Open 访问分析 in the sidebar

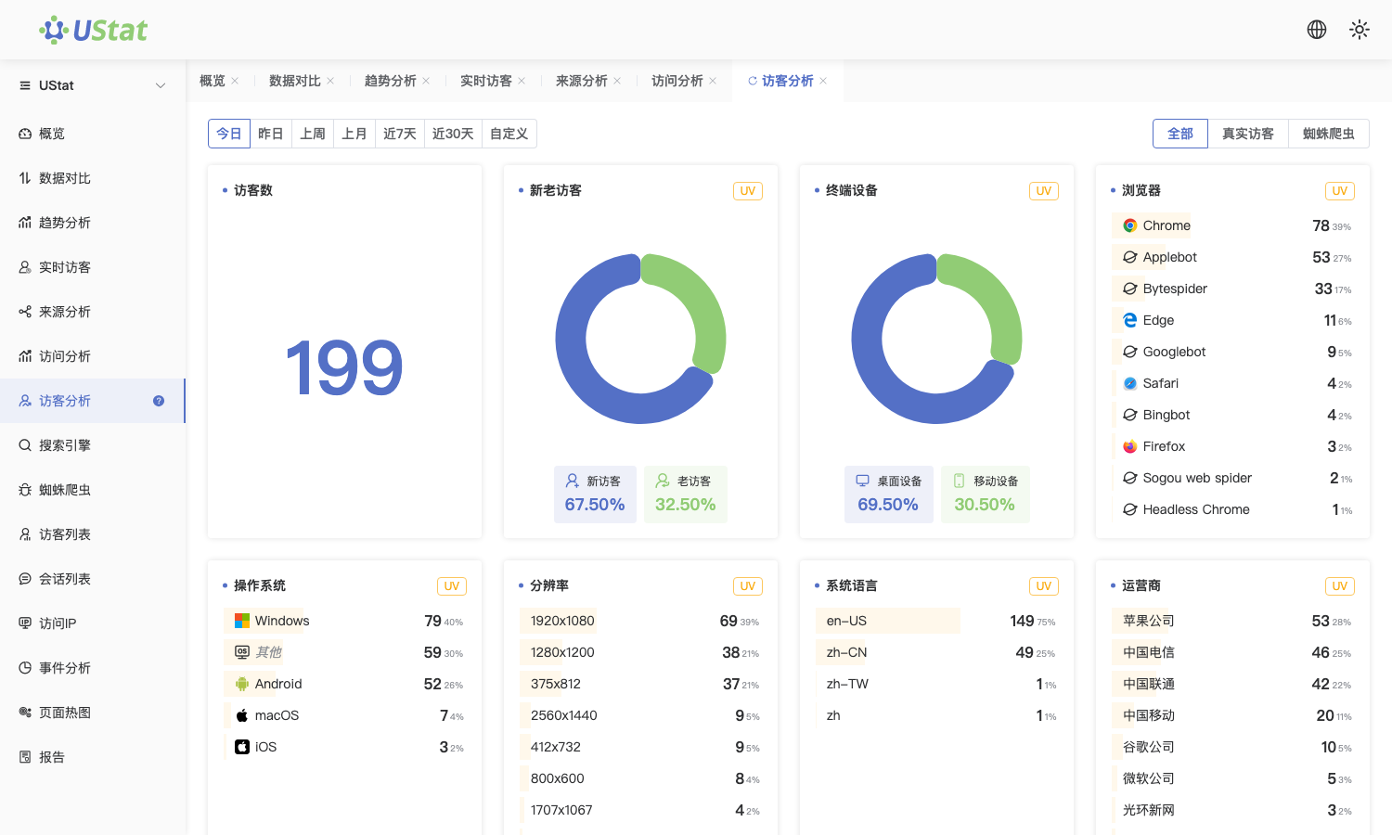pos(93,356)
